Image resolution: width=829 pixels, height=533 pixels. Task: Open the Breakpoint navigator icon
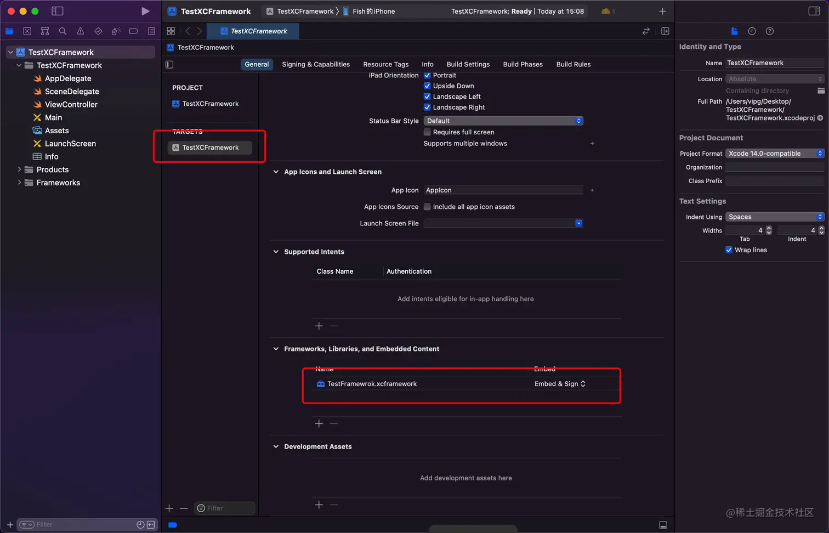[134, 31]
